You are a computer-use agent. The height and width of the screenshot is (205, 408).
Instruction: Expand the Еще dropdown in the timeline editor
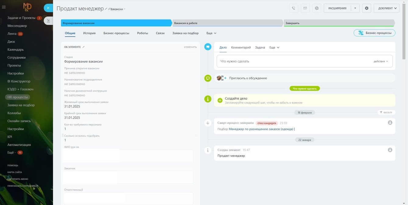(x=274, y=47)
